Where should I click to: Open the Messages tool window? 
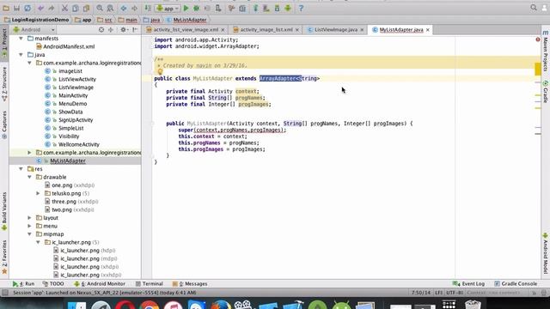[190, 284]
